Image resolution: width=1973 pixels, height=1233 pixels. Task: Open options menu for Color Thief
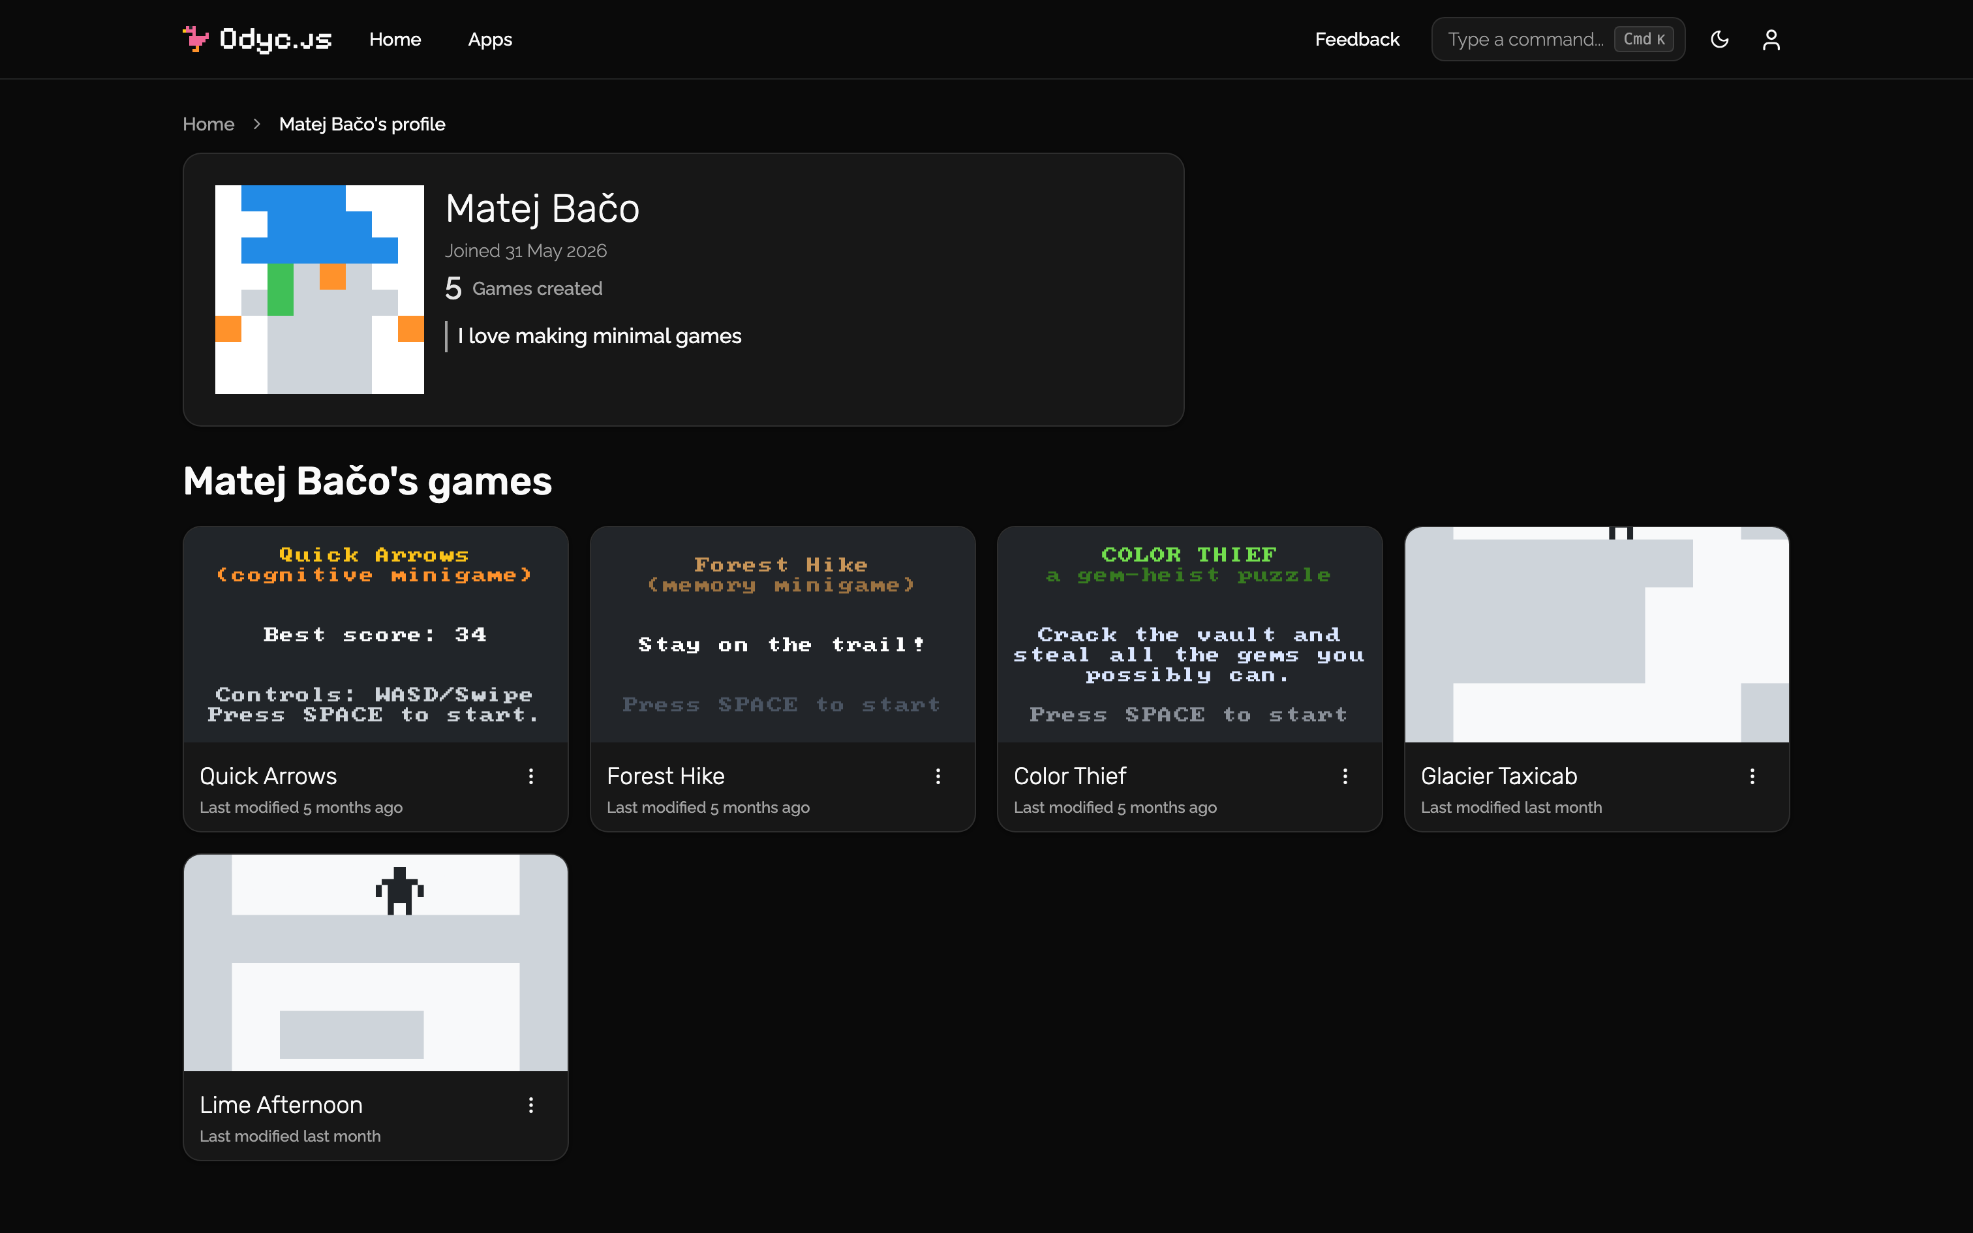point(1345,776)
